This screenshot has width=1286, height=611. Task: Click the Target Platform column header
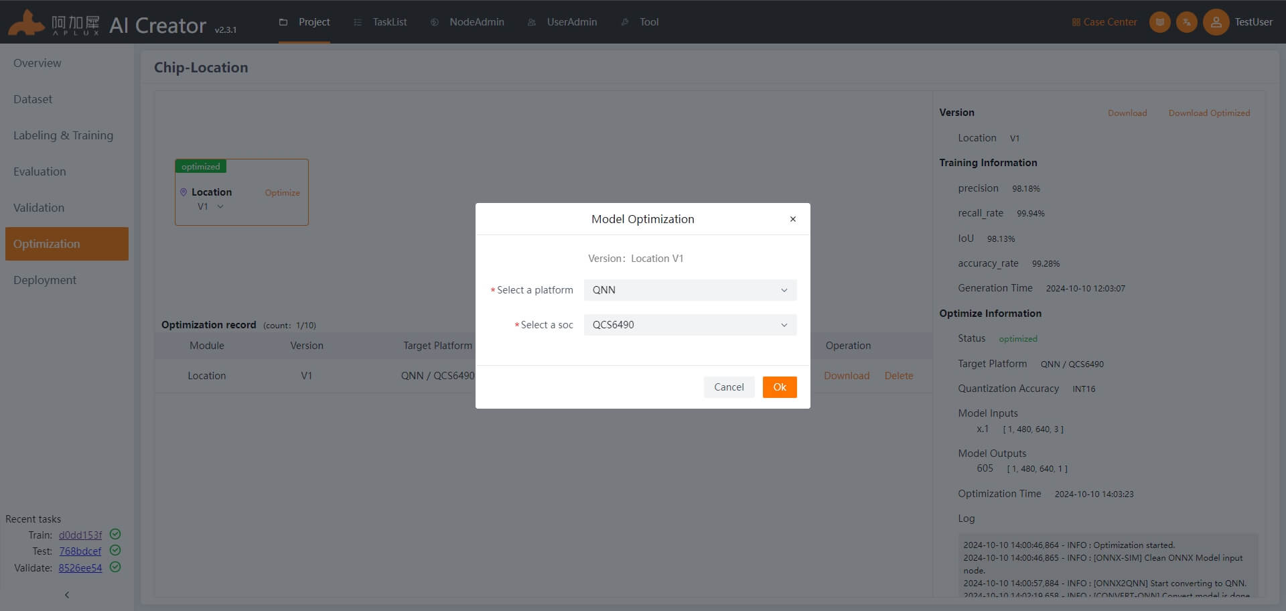(x=437, y=346)
